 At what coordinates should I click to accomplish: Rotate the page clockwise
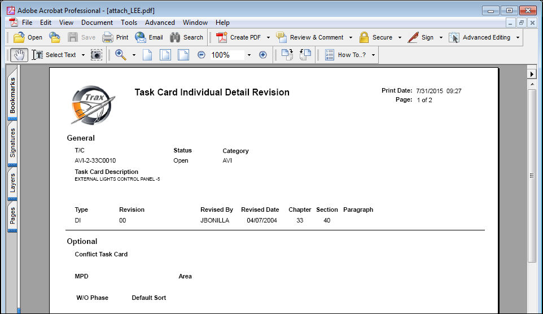point(287,55)
